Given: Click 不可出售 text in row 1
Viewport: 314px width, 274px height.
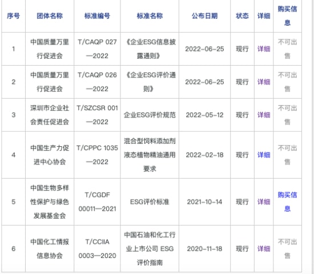Looking at the screenshot, I should coord(287,49).
